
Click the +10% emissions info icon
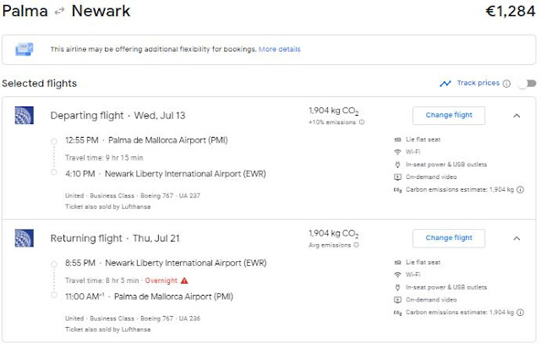[362, 122]
